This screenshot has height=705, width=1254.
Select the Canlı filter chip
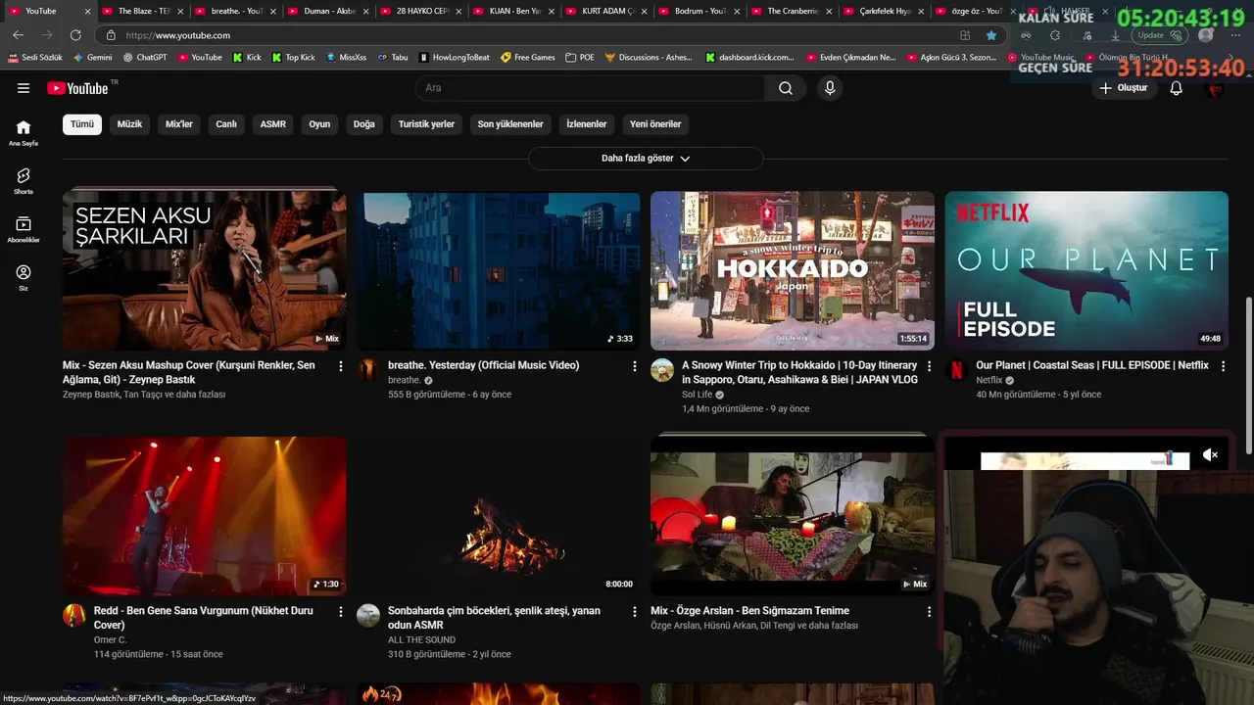[226, 124]
